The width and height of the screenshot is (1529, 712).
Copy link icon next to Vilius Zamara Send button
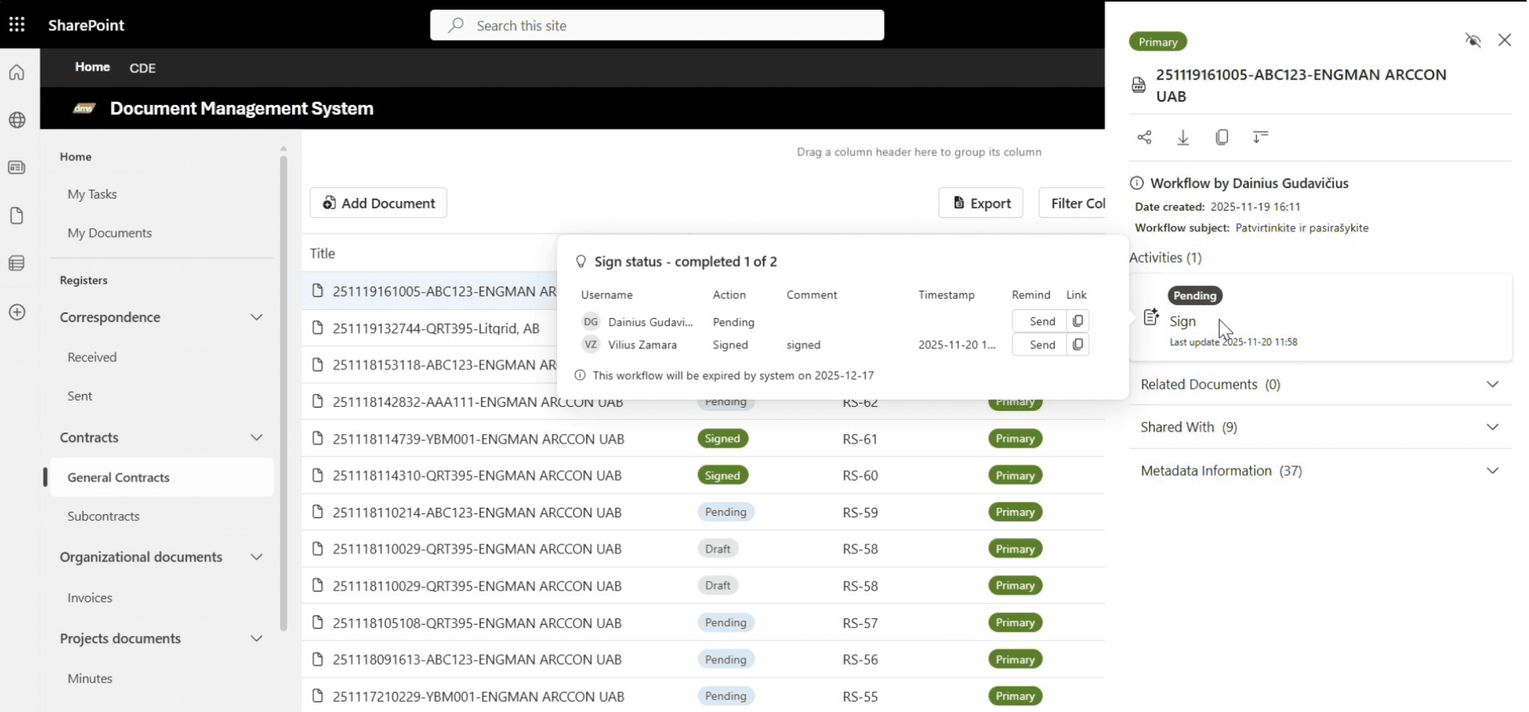(1078, 344)
